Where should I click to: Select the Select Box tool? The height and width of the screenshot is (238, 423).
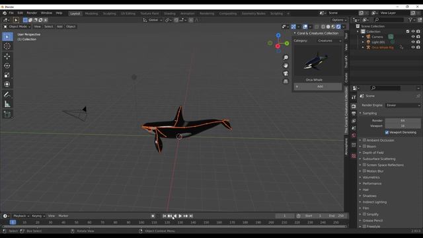(x=7, y=37)
